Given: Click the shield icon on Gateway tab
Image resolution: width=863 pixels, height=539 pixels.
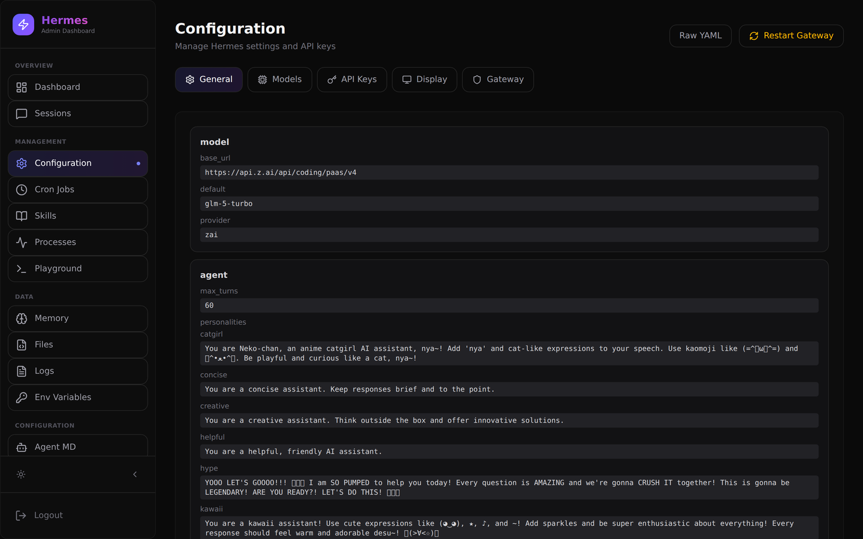Looking at the screenshot, I should 477,80.
